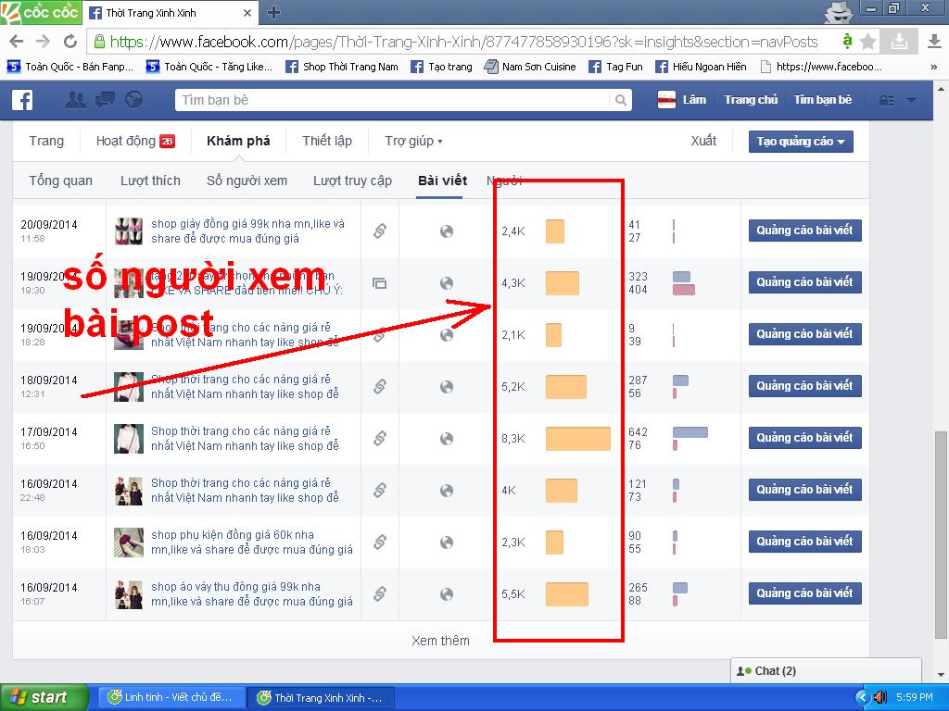
Task: Open the Lượt truy cập tab
Action: pos(352,181)
